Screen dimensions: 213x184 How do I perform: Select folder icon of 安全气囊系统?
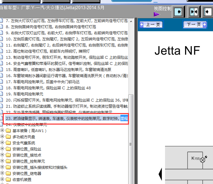point(8,143)
